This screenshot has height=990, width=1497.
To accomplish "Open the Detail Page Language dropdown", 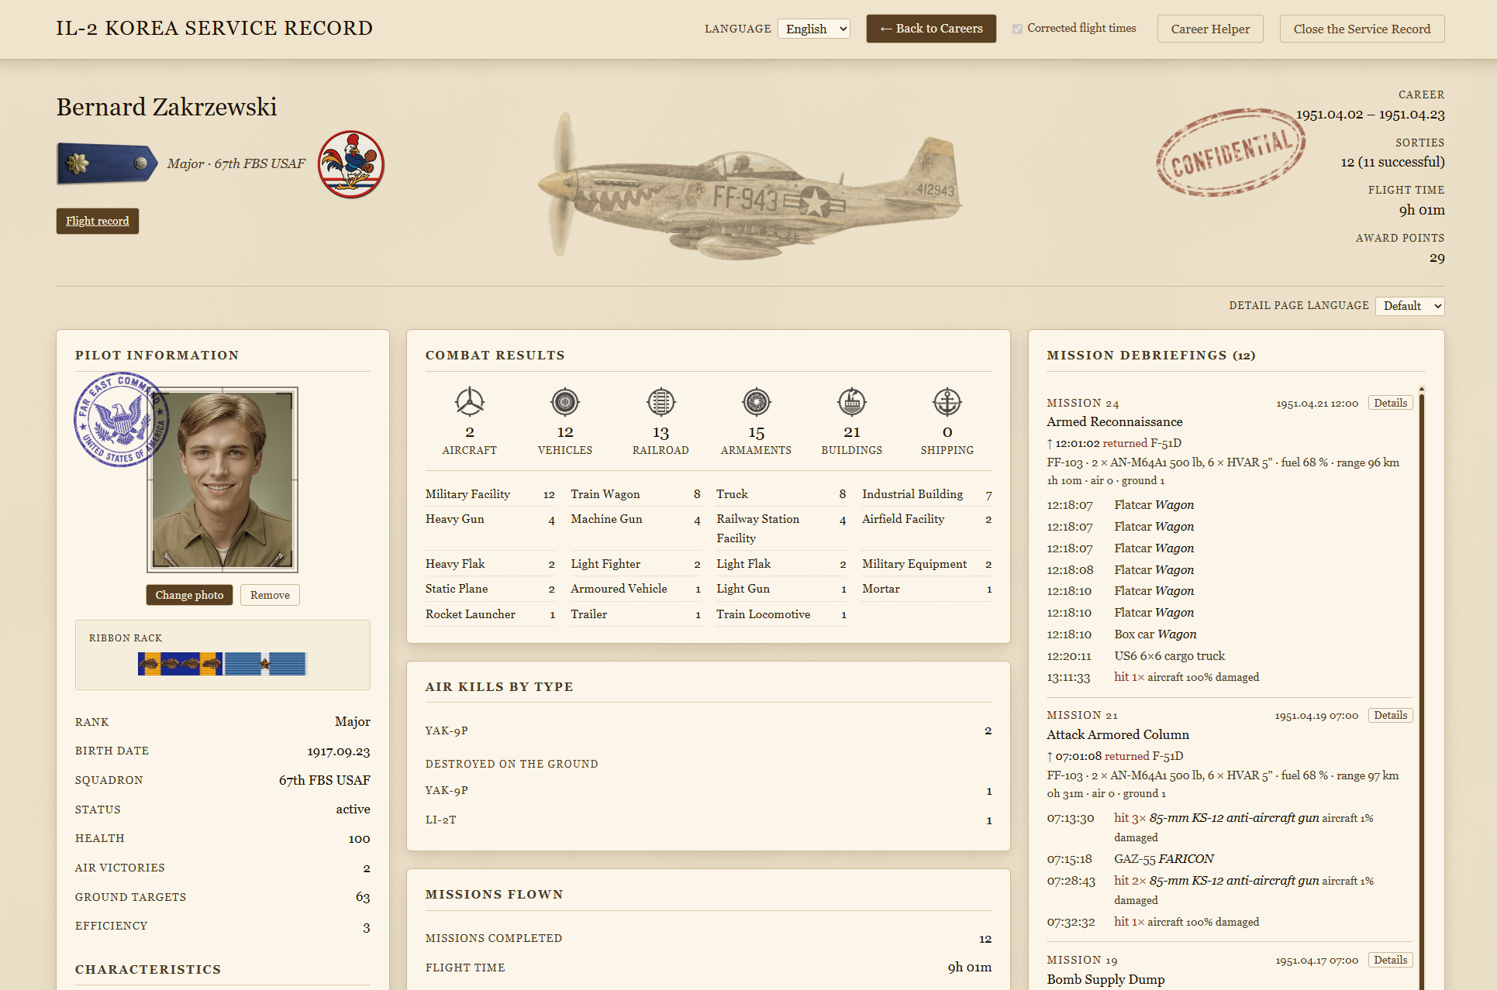I will click(1410, 306).
